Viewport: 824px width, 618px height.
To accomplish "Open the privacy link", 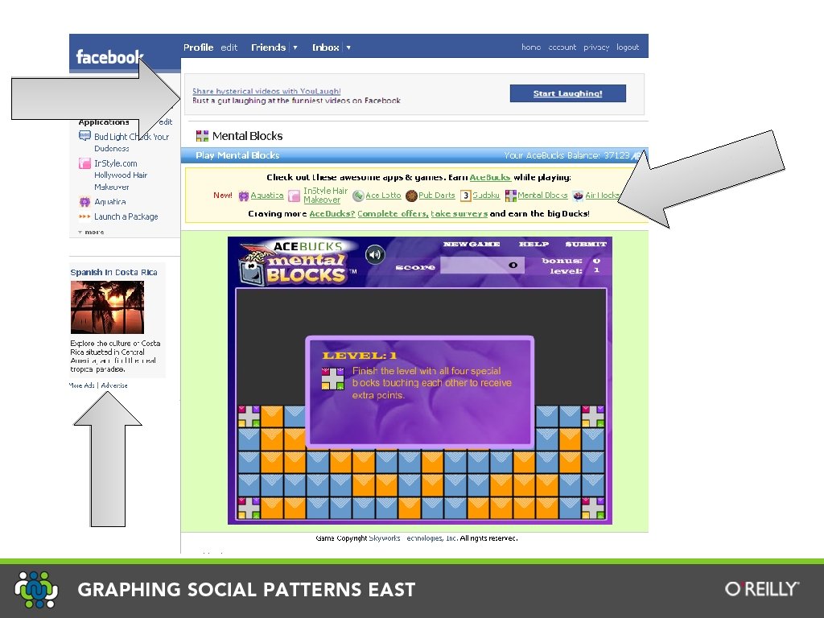I will pyautogui.click(x=596, y=47).
